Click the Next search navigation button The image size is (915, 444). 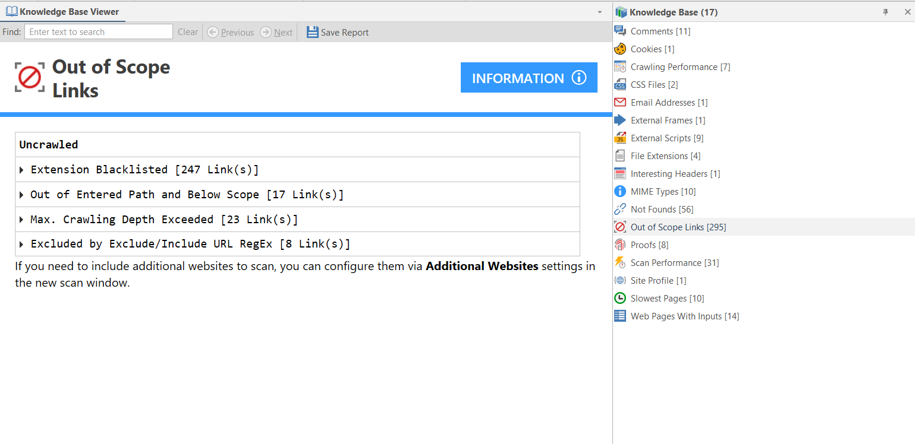point(276,32)
